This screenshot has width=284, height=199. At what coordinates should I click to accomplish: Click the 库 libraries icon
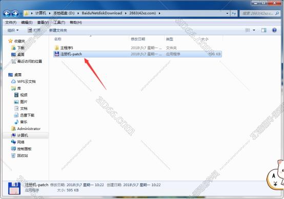13,88
